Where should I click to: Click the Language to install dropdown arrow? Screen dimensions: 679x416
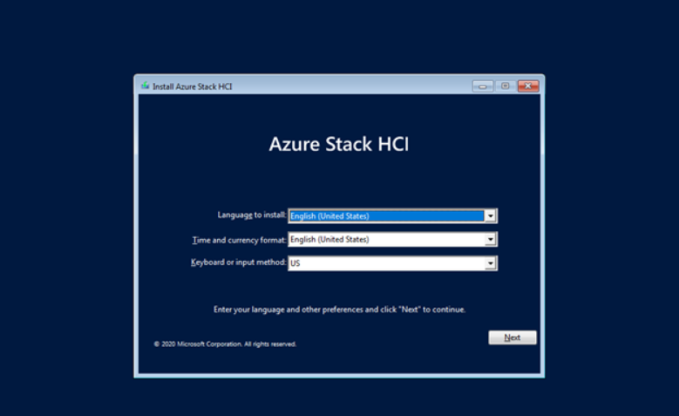[490, 215]
